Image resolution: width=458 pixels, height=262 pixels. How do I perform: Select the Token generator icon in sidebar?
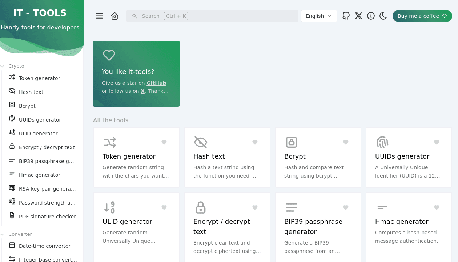point(12,78)
